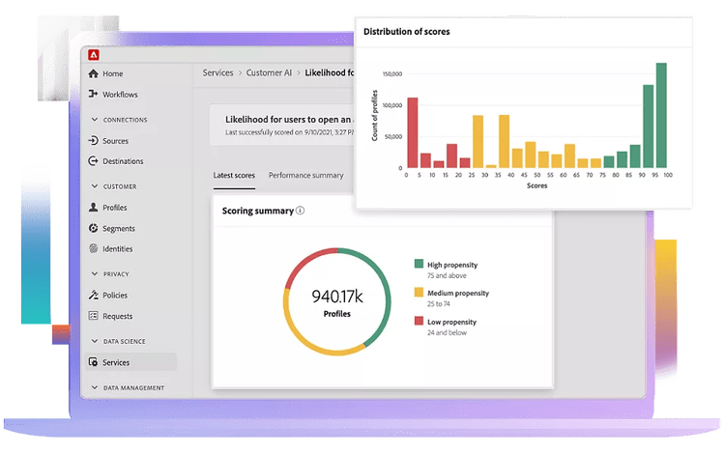Select the Sources icon
This screenshot has height=454, width=725.
tap(94, 140)
